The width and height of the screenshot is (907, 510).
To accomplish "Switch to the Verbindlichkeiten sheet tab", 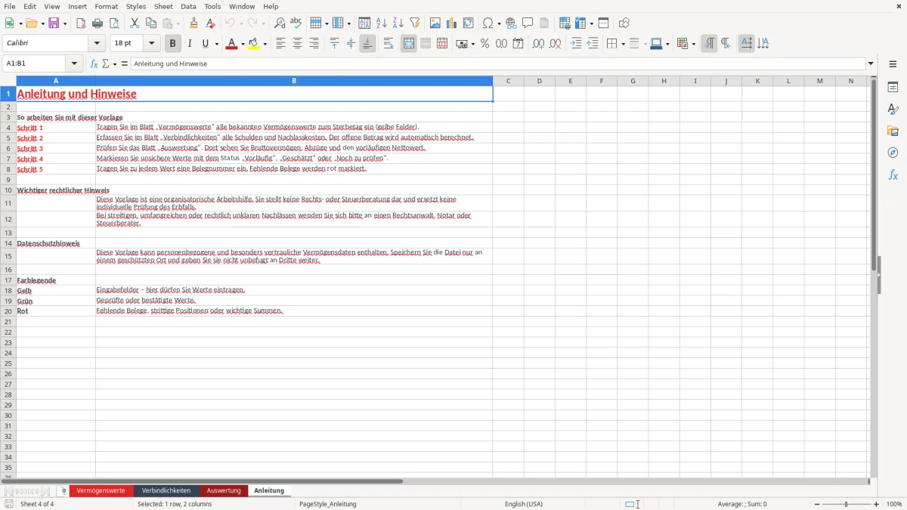I will pyautogui.click(x=166, y=491).
